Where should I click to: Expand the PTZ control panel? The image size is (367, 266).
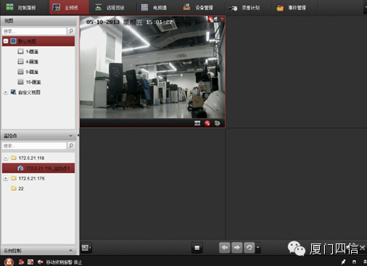[70, 251]
